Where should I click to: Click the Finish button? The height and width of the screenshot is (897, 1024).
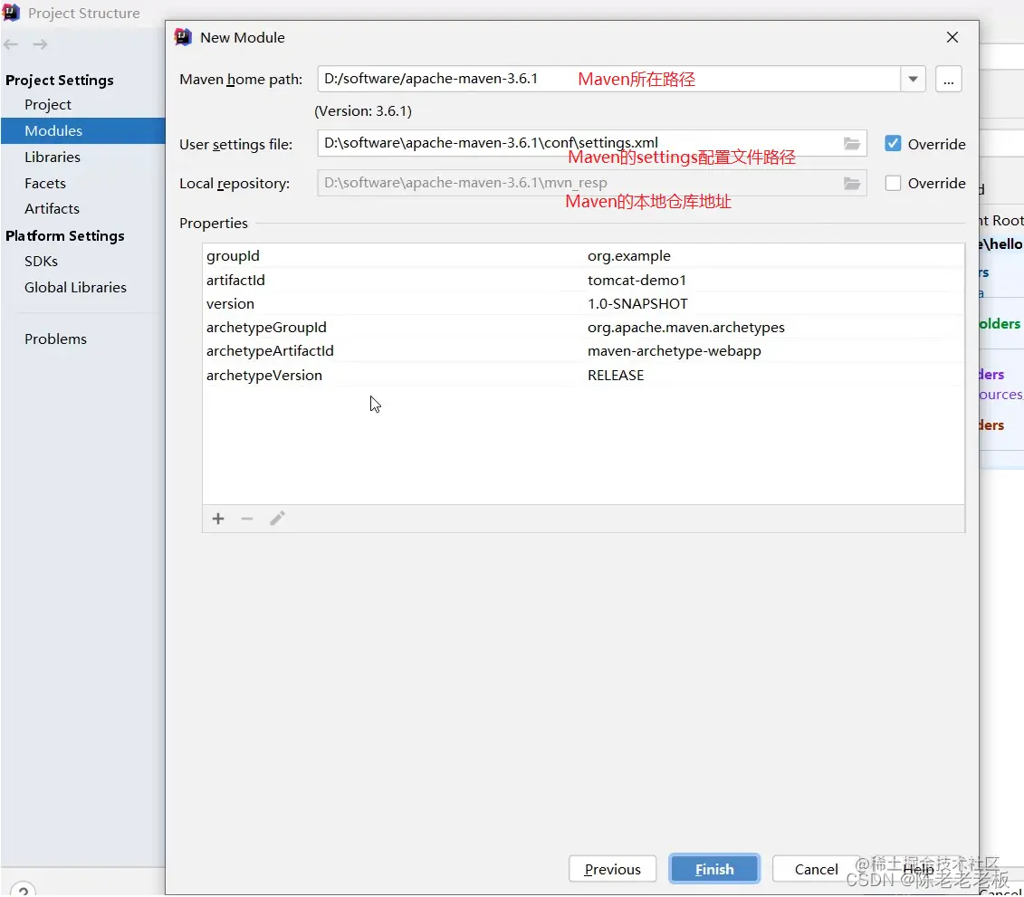(x=714, y=869)
